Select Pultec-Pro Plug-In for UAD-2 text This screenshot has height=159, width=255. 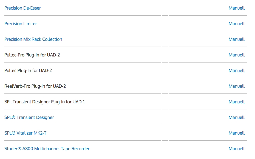pyautogui.click(x=32, y=55)
